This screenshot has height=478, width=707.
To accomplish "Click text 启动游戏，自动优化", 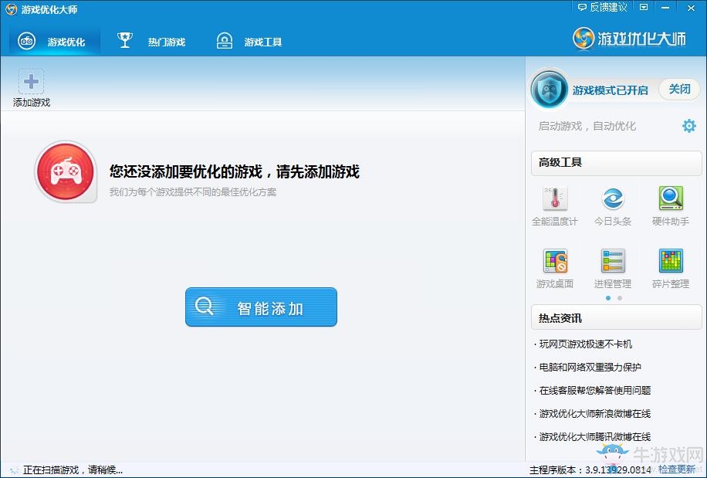I will 587,126.
